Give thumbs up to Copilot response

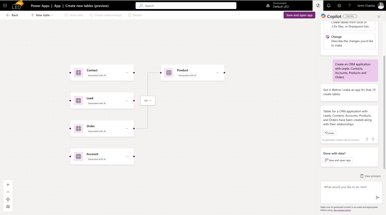tap(367, 139)
